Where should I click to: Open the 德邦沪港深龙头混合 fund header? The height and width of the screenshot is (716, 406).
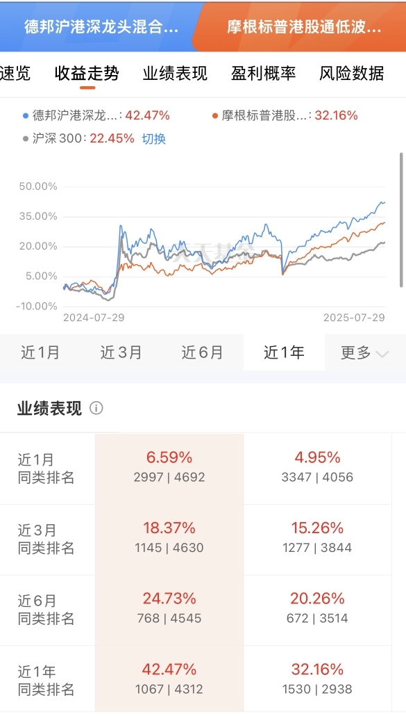click(101, 27)
